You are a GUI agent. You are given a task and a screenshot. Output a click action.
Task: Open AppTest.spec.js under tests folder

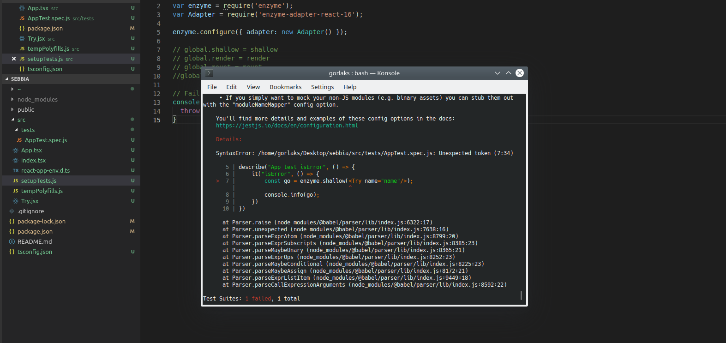click(46, 140)
